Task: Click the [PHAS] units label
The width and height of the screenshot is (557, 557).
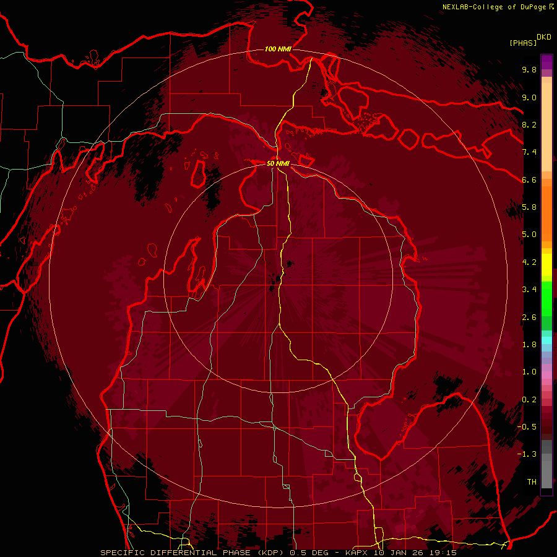Action: [523, 43]
